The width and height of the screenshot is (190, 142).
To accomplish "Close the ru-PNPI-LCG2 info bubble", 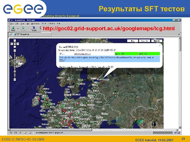I will 160,45.
